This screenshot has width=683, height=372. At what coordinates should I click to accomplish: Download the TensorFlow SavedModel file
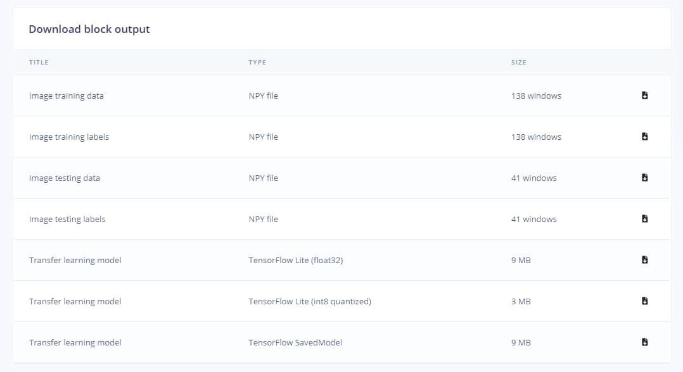pos(644,342)
